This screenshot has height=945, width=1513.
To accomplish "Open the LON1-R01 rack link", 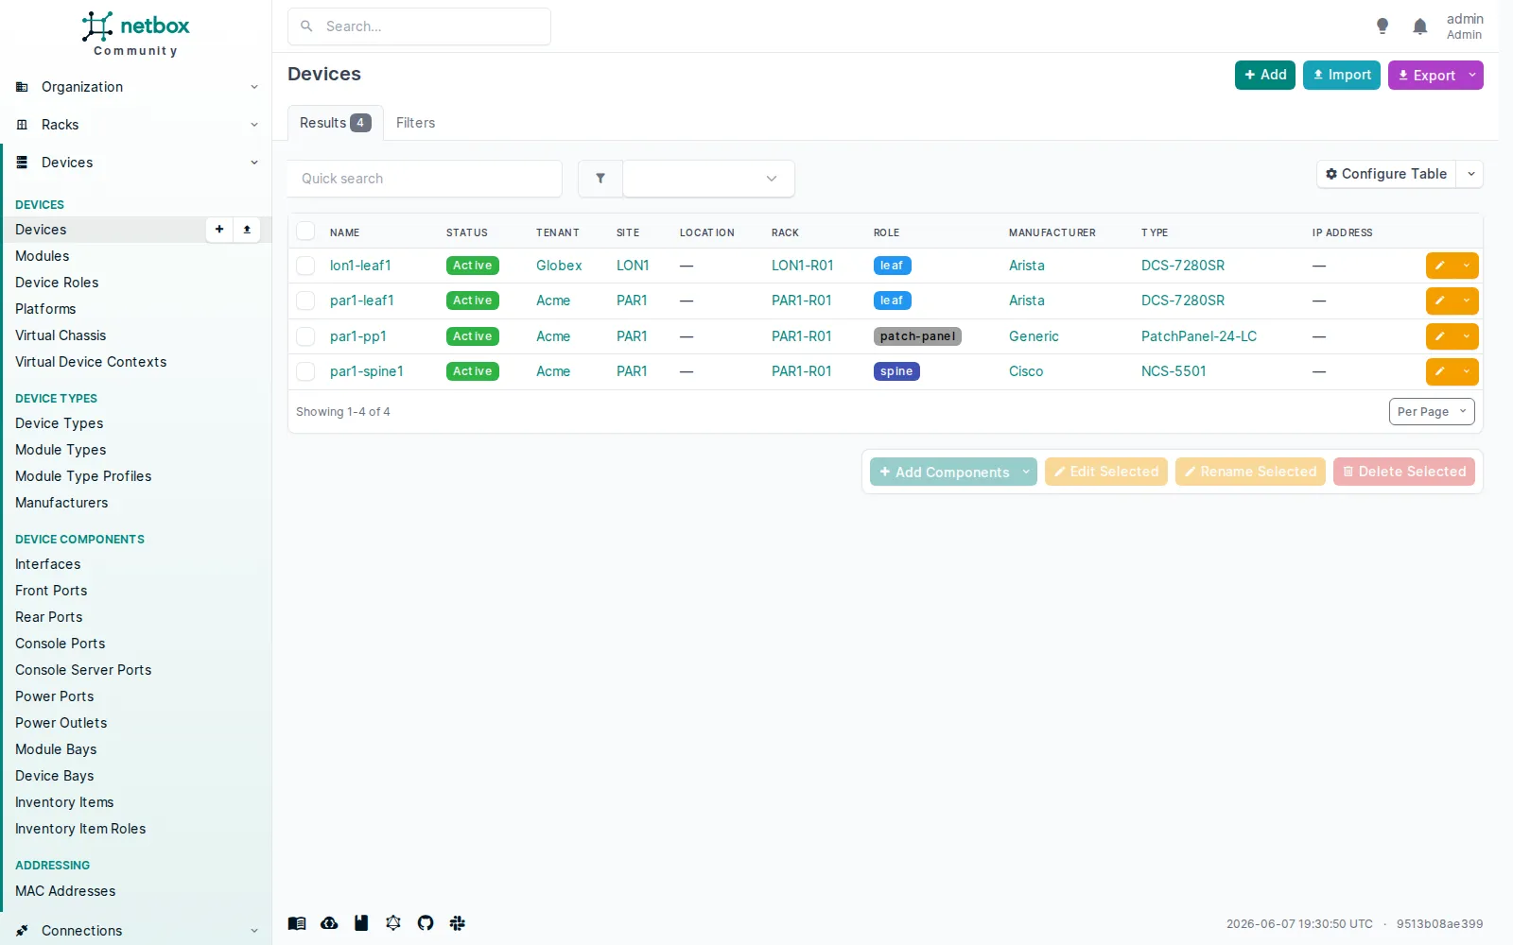I will point(802,266).
